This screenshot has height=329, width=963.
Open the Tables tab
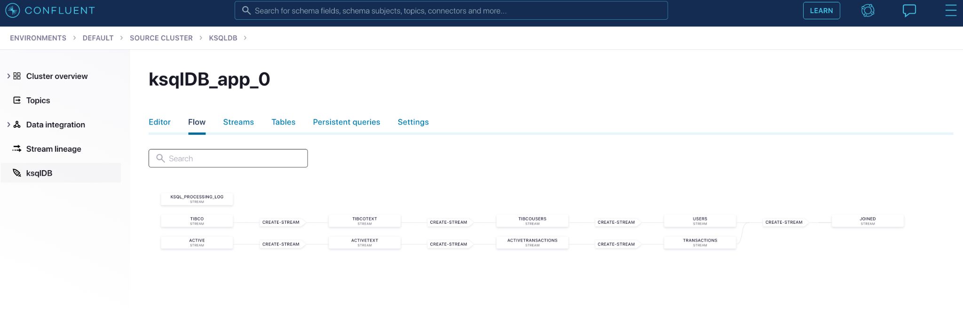(x=283, y=122)
